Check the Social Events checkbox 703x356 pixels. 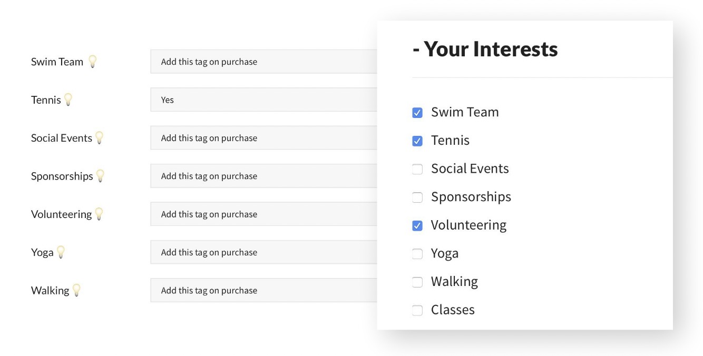click(417, 169)
